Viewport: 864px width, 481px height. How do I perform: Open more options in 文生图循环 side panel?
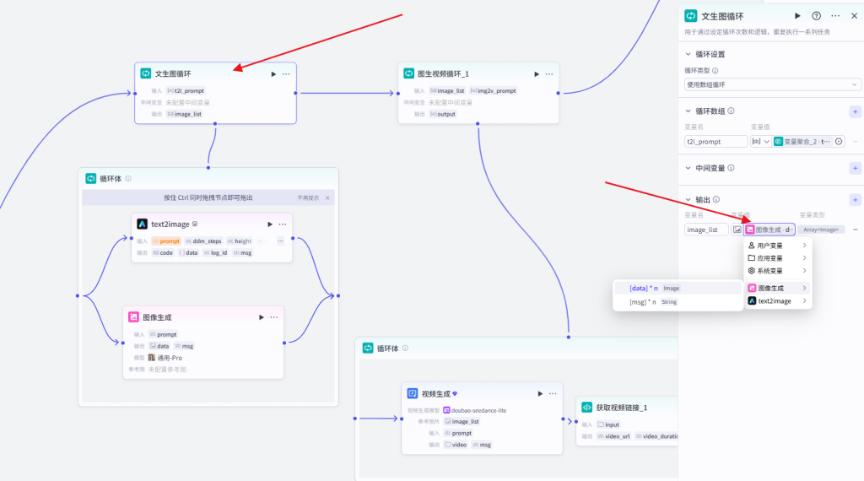click(x=835, y=16)
